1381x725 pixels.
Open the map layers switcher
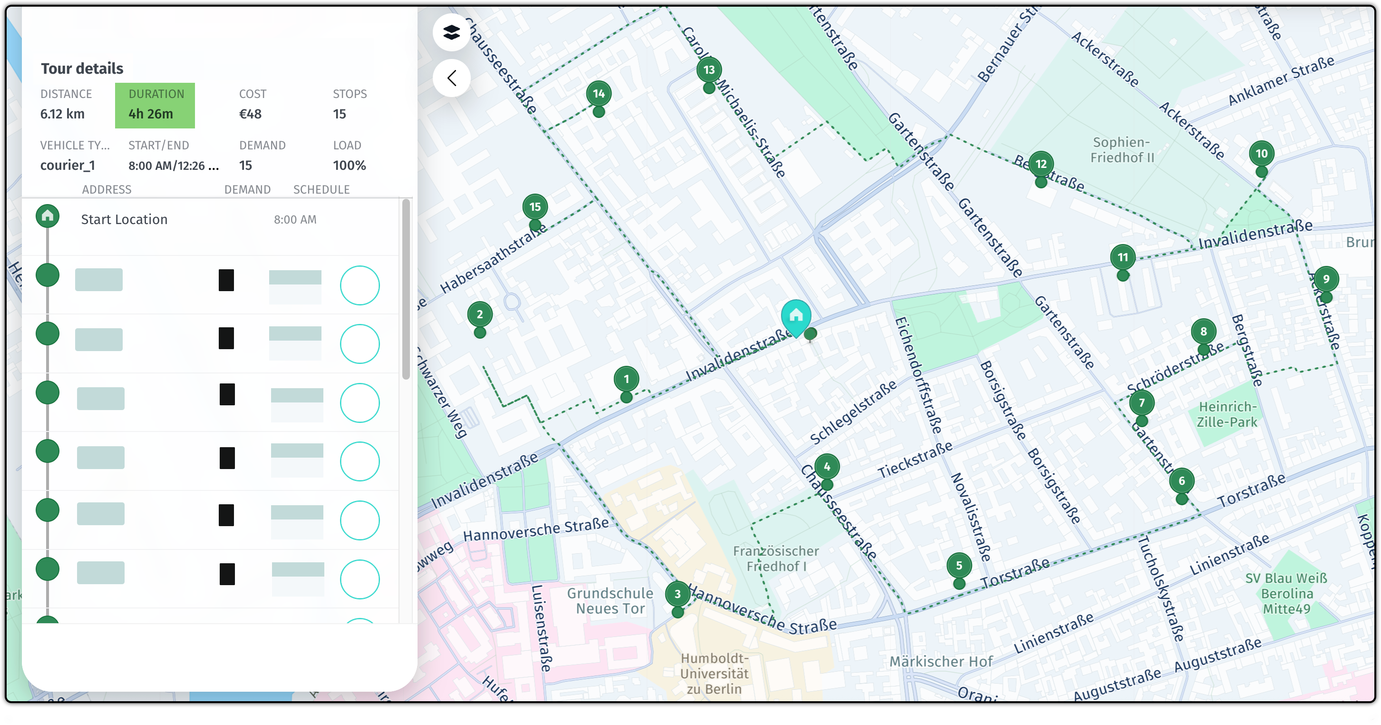pos(451,33)
